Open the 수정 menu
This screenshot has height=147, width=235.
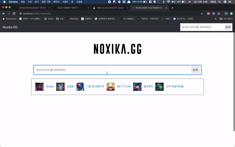(30, 2)
